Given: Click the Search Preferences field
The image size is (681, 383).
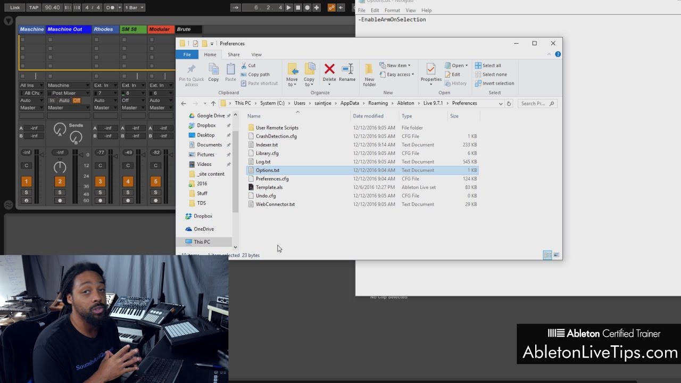Looking at the screenshot, I should (x=536, y=104).
